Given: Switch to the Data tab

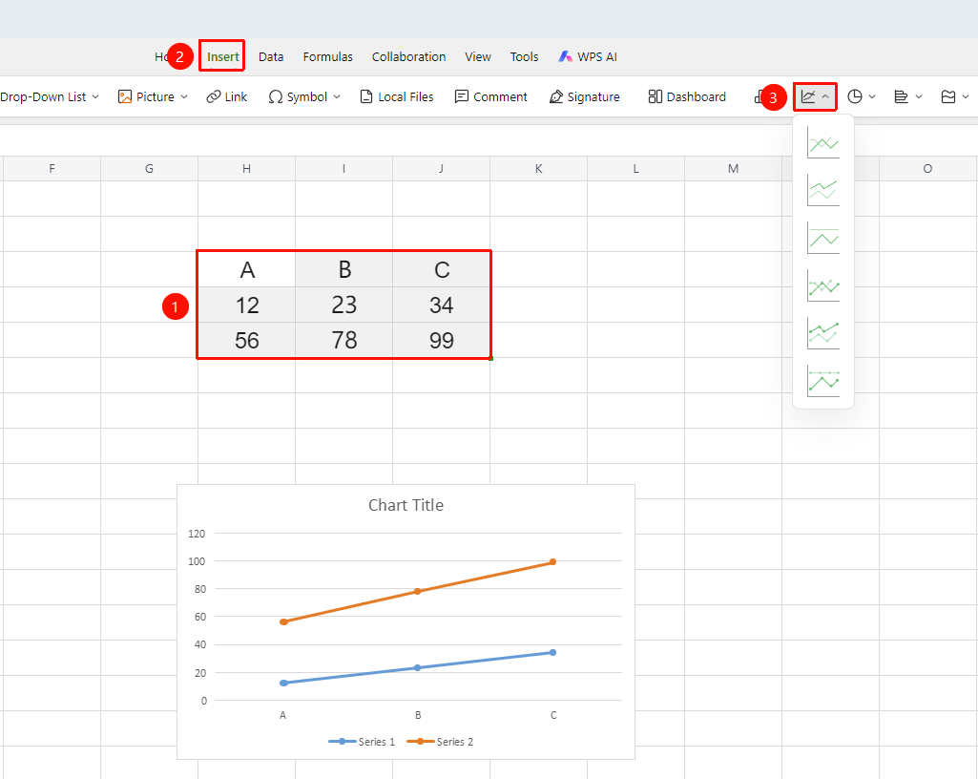Looking at the screenshot, I should tap(271, 57).
